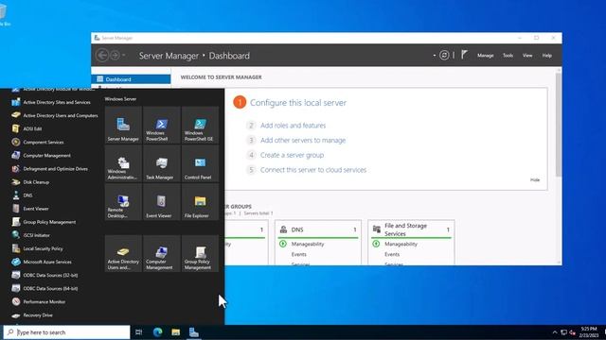Open the navigation history dropdown arrow
This screenshot has height=340, width=606.
coord(124,55)
